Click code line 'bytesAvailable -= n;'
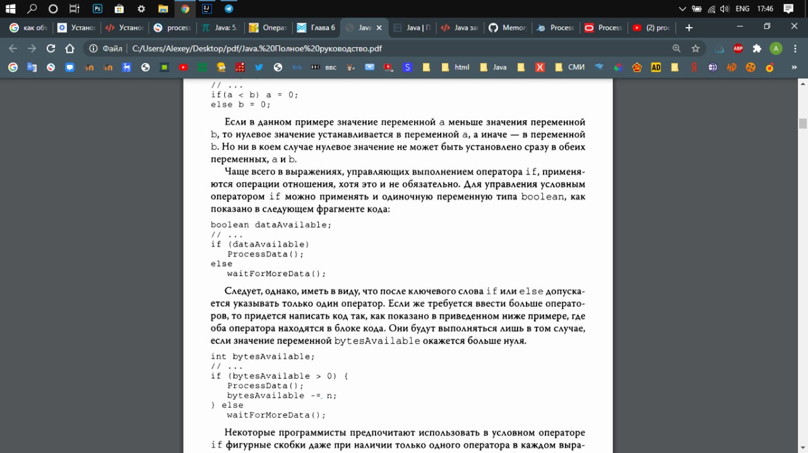 coord(282,396)
